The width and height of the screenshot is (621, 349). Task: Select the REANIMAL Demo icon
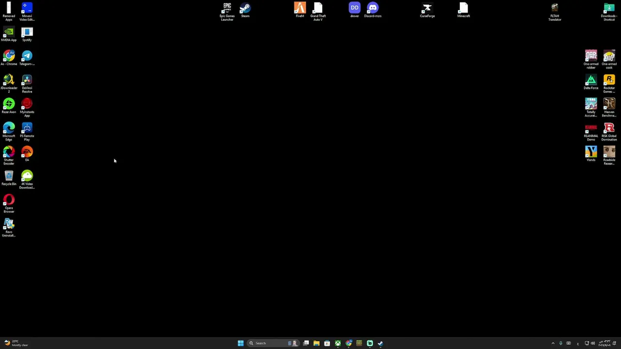[x=591, y=131]
